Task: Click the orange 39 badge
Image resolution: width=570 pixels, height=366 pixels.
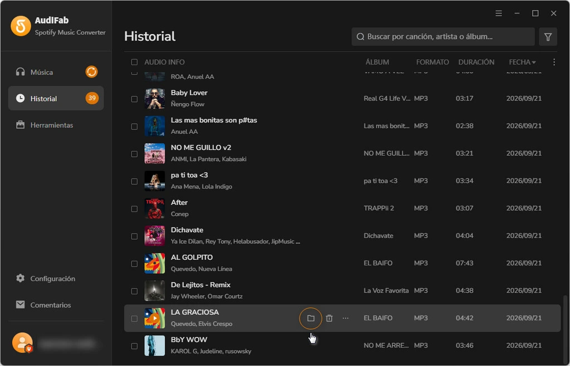Action: pyautogui.click(x=92, y=98)
